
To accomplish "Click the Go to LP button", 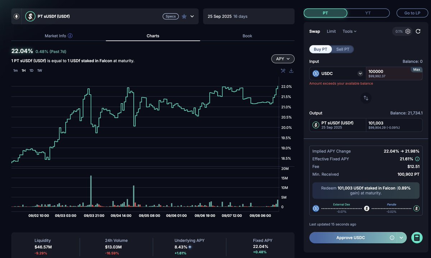I will (x=412, y=13).
